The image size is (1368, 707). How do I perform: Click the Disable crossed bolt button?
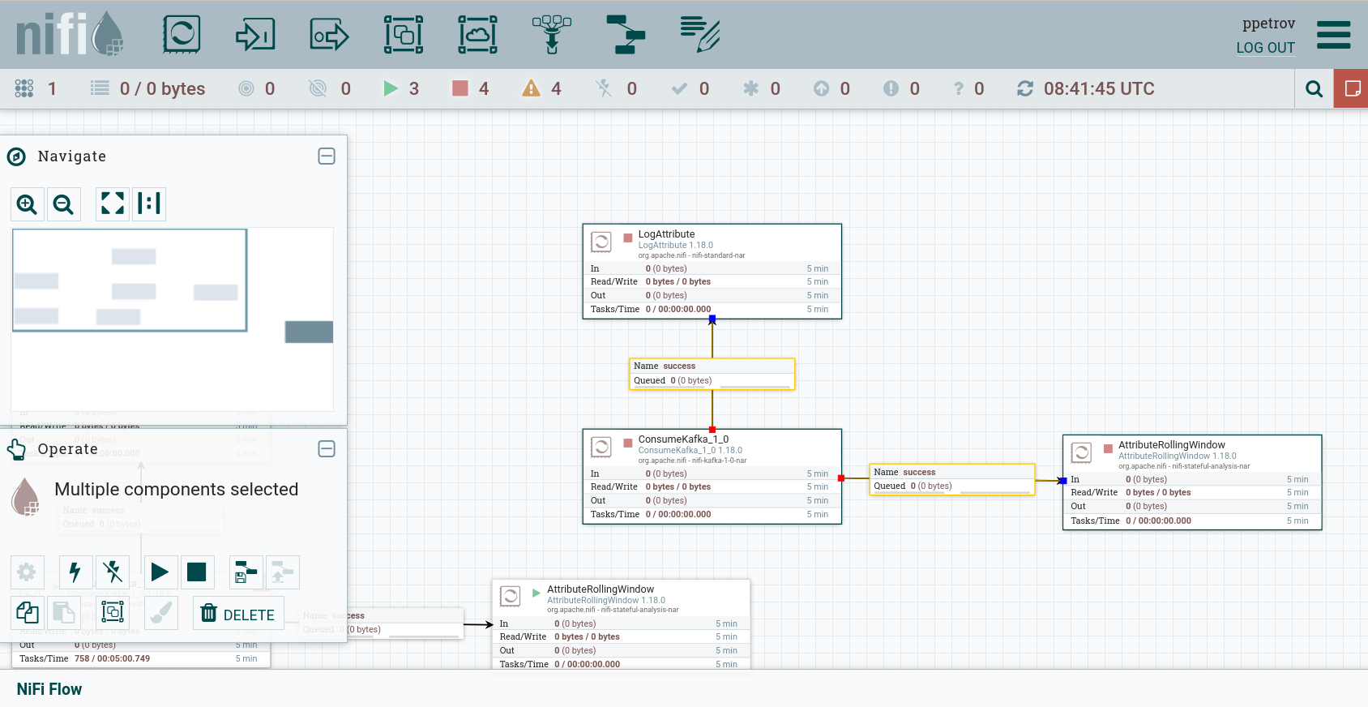(x=113, y=572)
